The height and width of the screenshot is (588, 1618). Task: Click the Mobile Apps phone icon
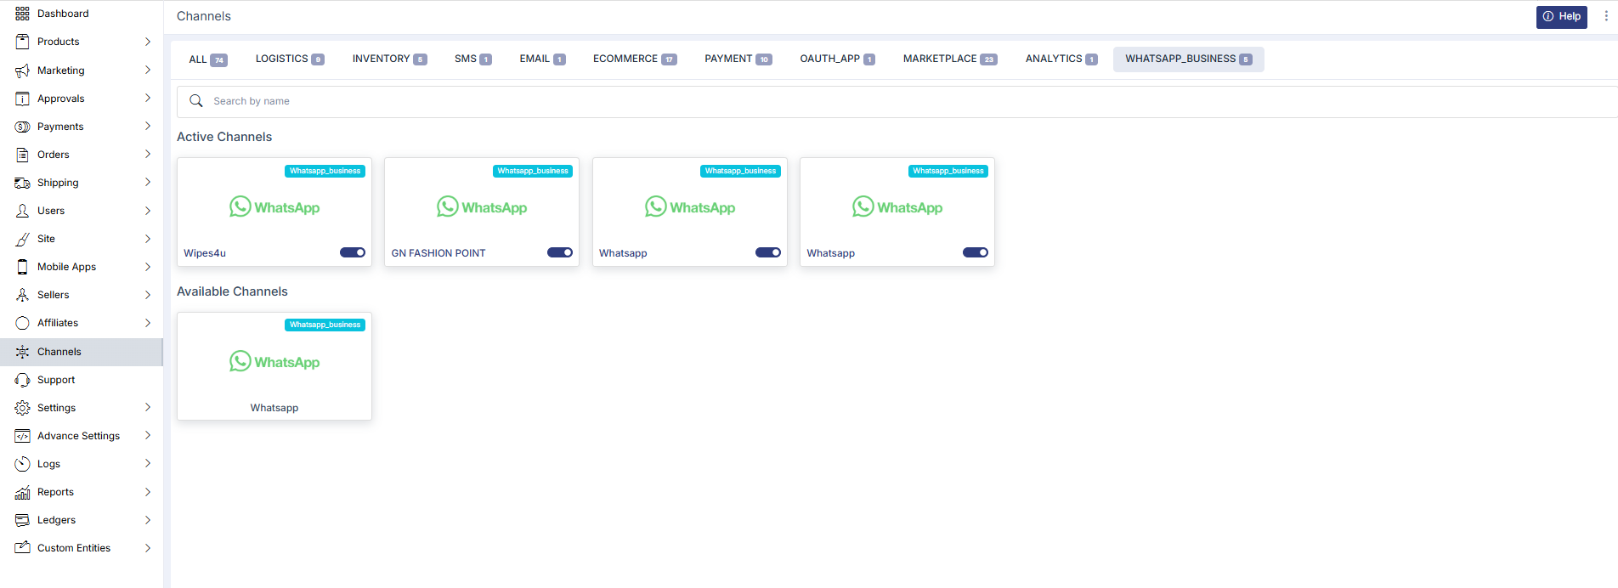(x=22, y=267)
